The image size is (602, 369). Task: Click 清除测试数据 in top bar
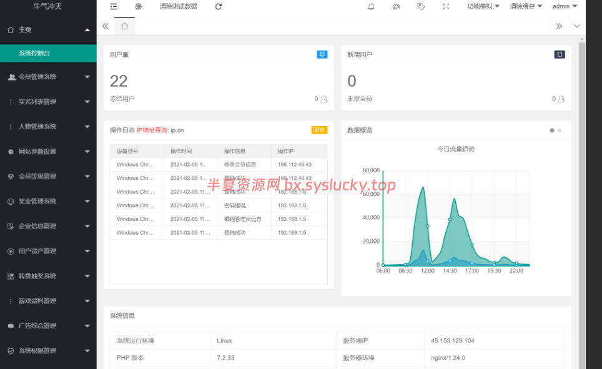coord(178,6)
